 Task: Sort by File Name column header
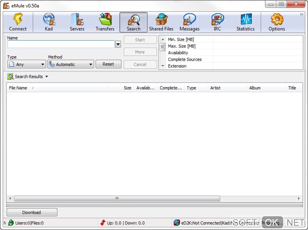tap(57, 88)
